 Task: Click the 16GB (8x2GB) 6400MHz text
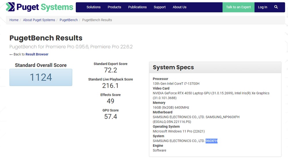(171, 108)
